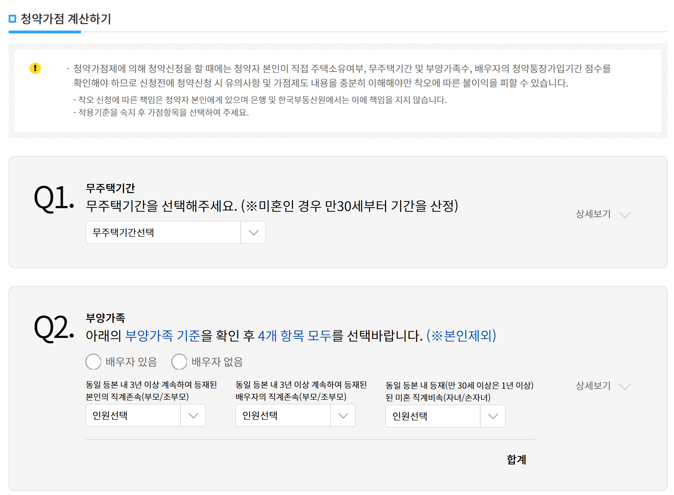Click the 미혼 직계비속(자녀/손자녀) label
674x495 pixels.
click(459, 391)
